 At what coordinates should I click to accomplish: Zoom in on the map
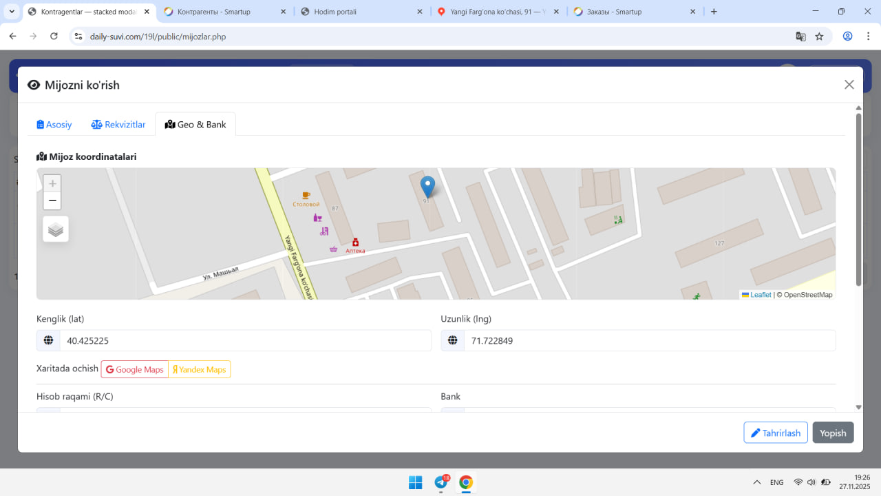[x=52, y=184]
